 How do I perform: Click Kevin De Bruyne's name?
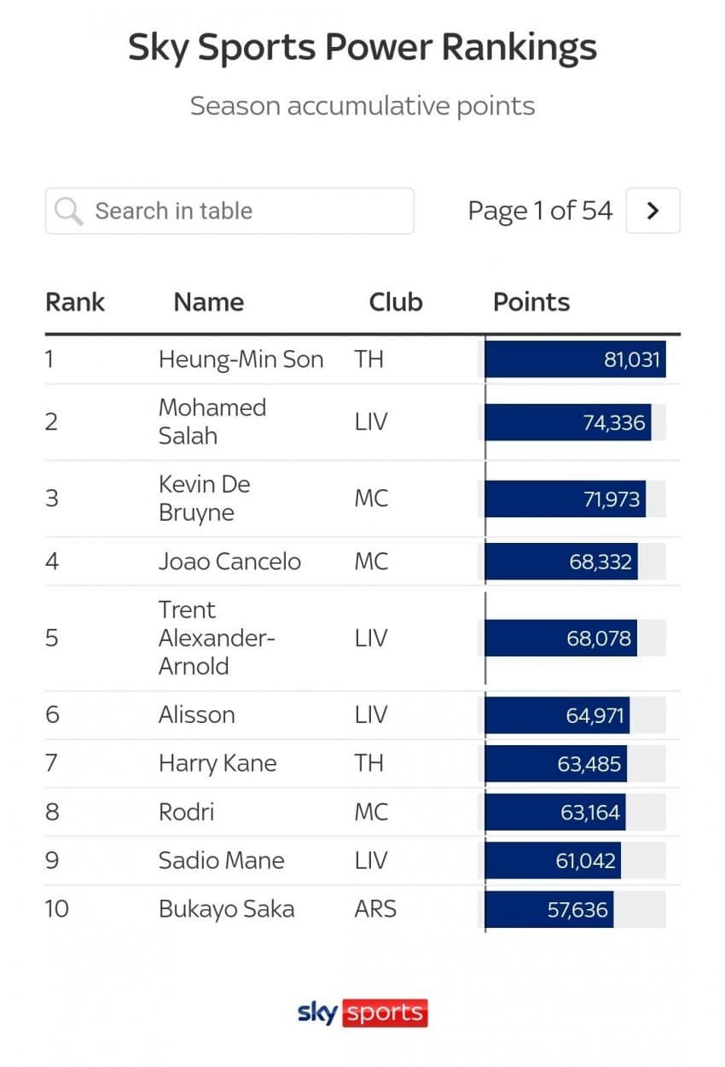pyautogui.click(x=205, y=499)
